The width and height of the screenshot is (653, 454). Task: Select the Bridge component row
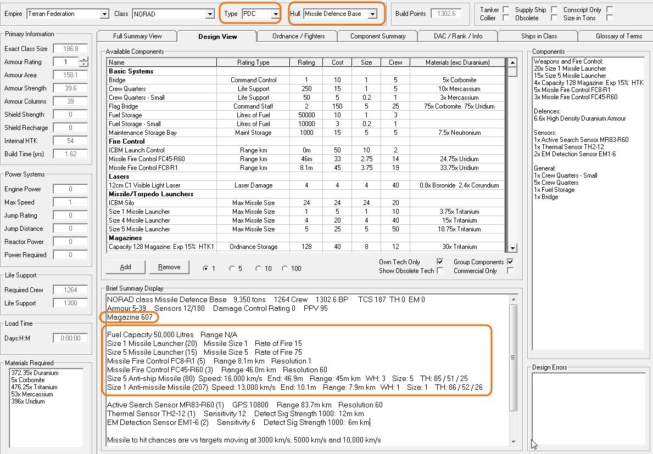pyautogui.click(x=306, y=80)
